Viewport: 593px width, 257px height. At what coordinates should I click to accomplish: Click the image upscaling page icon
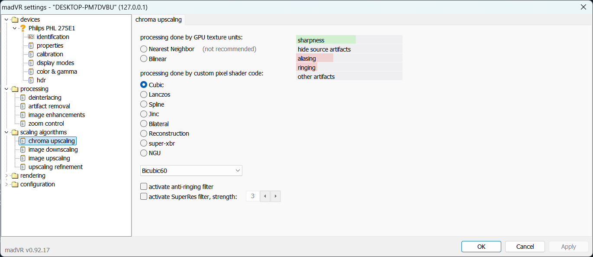pyautogui.click(x=23, y=158)
